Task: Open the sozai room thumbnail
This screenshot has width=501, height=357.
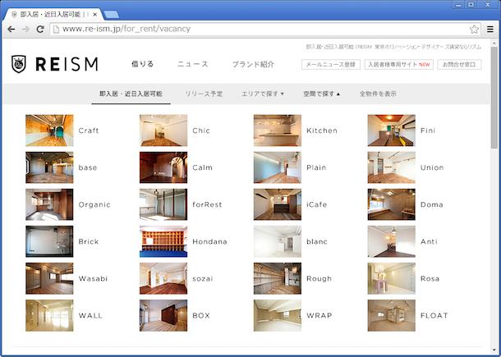Action: pyautogui.click(x=163, y=278)
